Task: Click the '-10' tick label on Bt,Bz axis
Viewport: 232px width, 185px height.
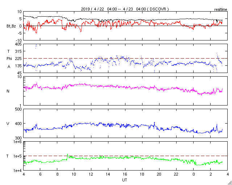Action: (18, 40)
